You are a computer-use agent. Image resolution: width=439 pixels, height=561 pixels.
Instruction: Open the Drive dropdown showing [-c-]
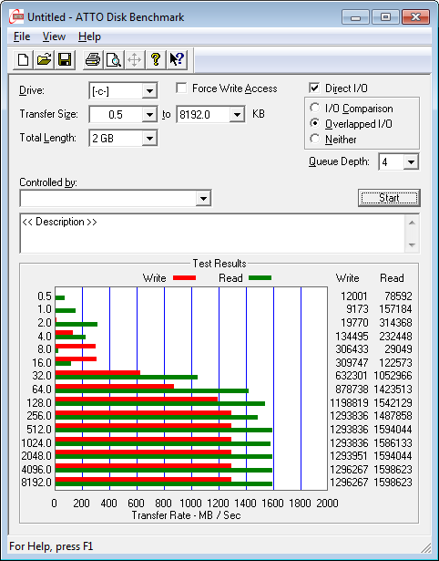(149, 91)
